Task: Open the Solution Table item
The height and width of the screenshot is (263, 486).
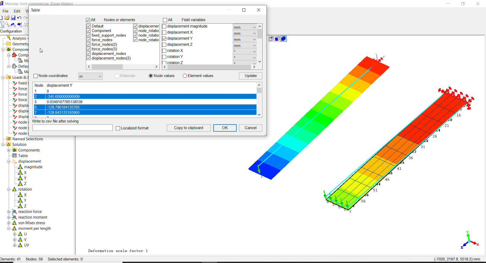Action: [23, 156]
